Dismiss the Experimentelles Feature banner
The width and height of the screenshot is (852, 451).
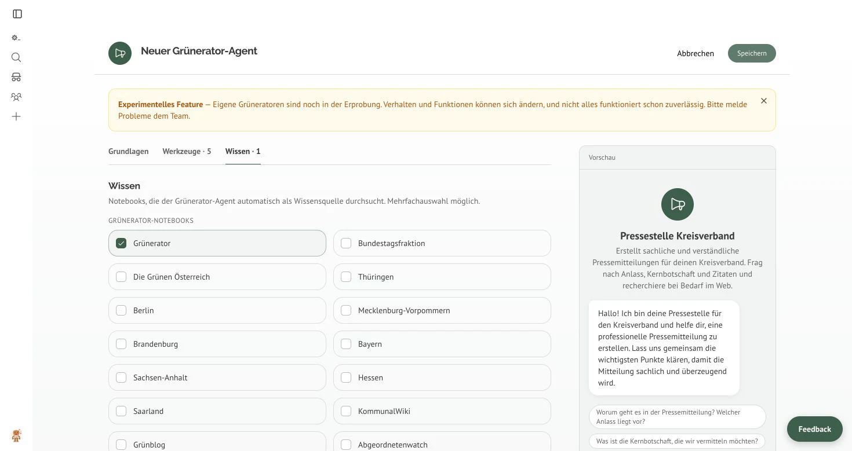tap(764, 101)
